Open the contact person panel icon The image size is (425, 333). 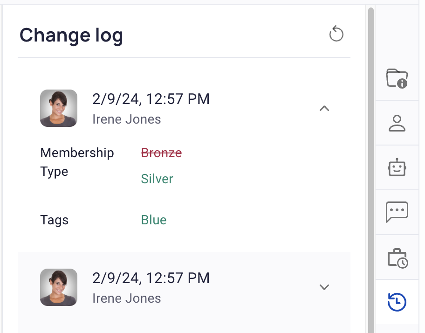click(397, 123)
